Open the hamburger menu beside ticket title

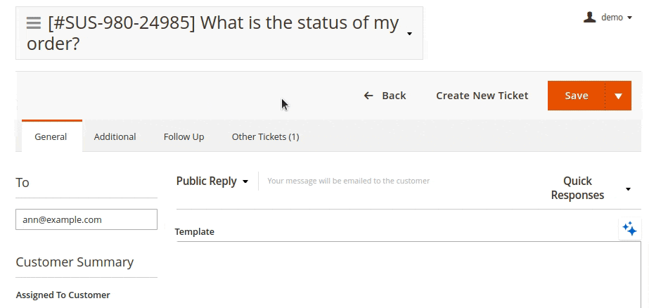pos(33,23)
